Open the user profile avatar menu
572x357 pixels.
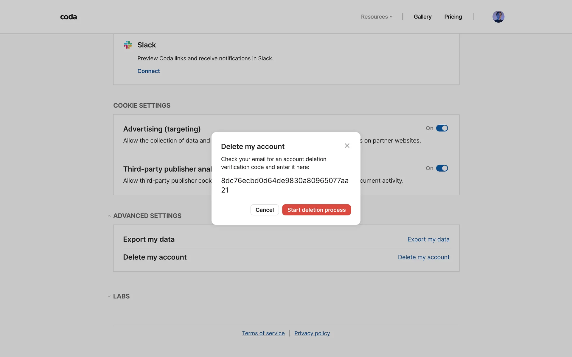point(498,17)
